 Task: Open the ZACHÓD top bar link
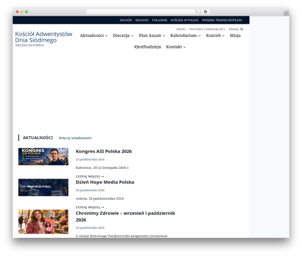coord(126,20)
